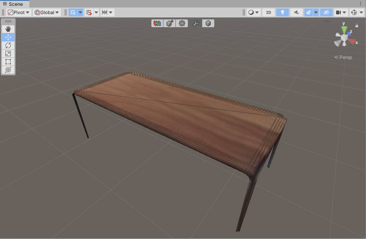Open scene camera settings dropdown
The width and height of the screenshot is (366, 239).
click(x=341, y=12)
